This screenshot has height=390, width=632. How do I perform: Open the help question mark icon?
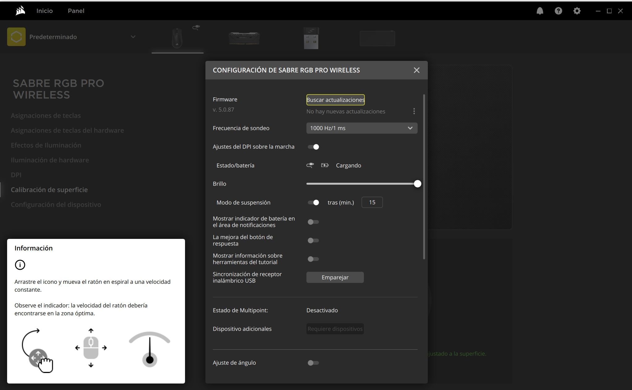[558, 11]
